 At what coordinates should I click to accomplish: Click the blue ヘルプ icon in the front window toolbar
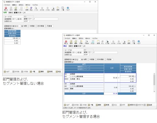click(139, 42)
